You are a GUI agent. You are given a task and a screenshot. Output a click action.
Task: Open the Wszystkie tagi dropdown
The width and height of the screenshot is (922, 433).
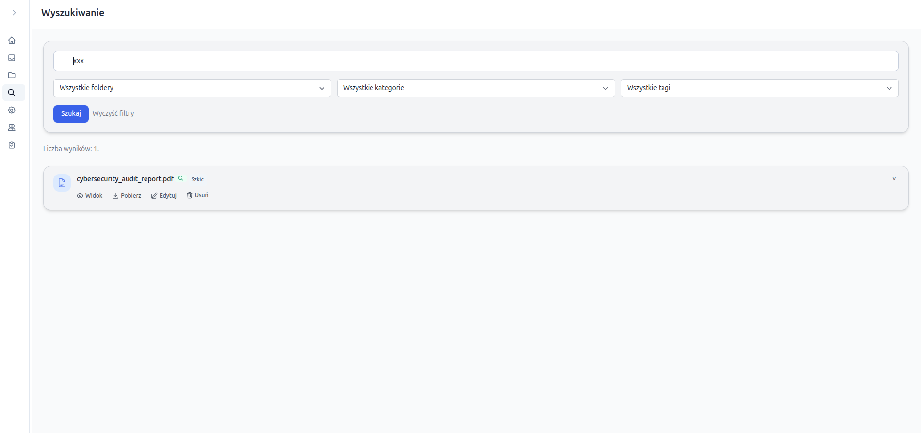(x=760, y=88)
